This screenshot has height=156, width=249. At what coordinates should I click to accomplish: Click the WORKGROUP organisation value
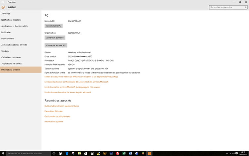coord(74,33)
